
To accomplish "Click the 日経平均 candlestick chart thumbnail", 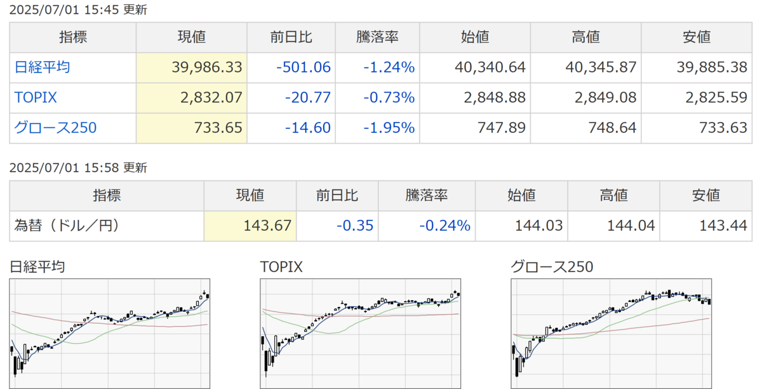I will tap(110, 334).
